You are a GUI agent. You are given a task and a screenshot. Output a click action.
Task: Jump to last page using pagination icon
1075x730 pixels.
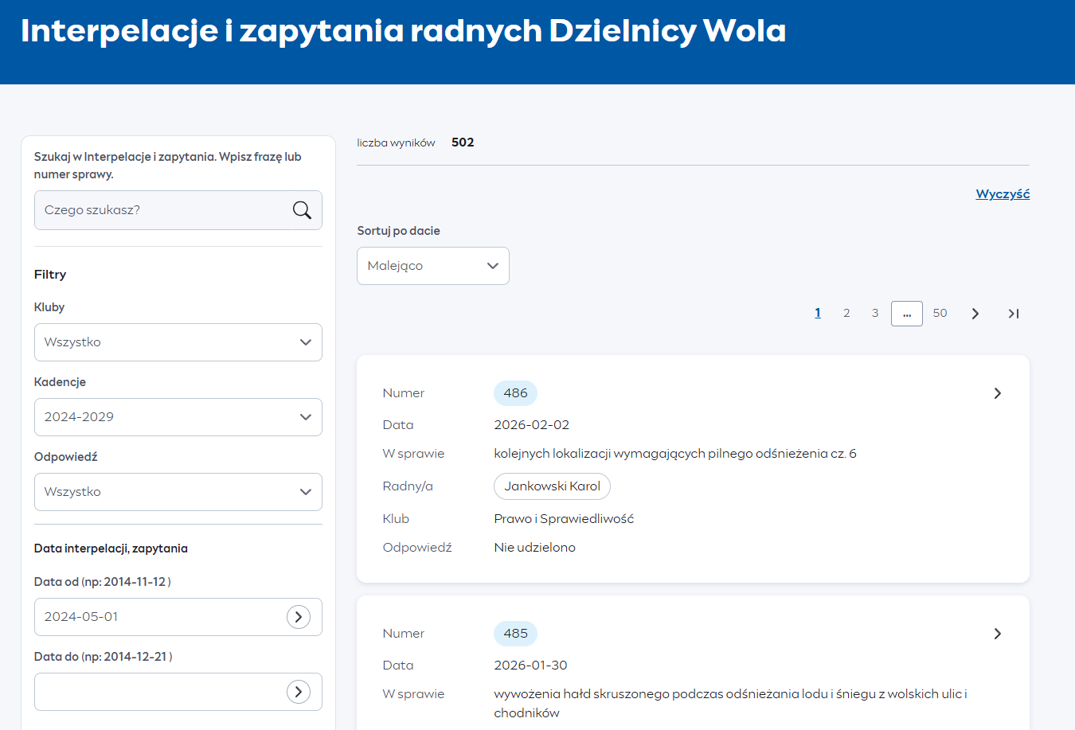[x=1013, y=314]
